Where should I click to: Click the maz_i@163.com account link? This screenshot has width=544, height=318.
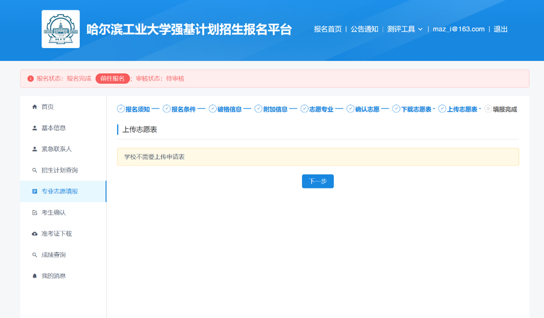(x=459, y=29)
